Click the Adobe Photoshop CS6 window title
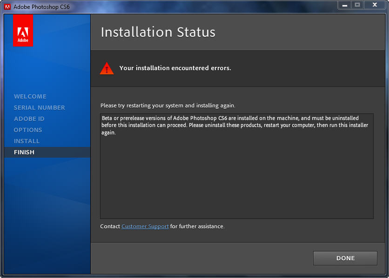 coord(41,7)
